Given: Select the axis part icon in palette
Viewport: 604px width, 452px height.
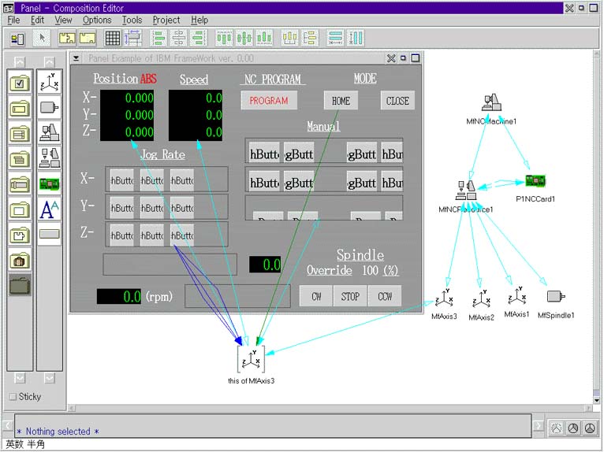Looking at the screenshot, I should [49, 81].
